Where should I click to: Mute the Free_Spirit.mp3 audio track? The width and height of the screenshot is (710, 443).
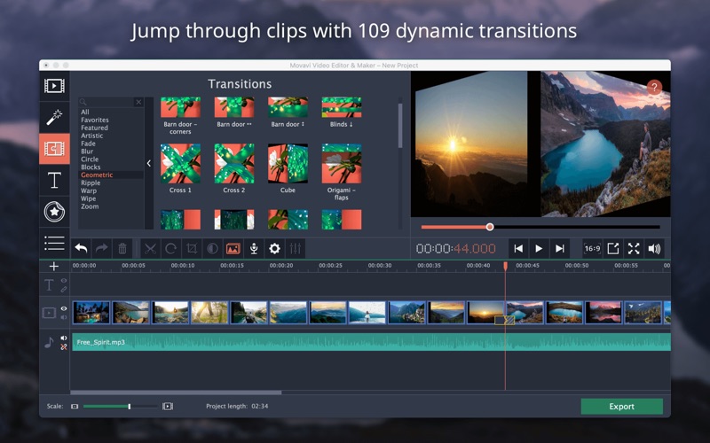(x=63, y=338)
